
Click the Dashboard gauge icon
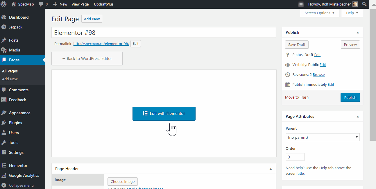click(4, 17)
